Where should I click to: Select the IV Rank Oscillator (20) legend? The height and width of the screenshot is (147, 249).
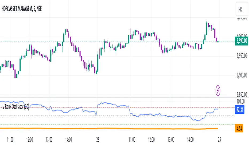(15, 107)
